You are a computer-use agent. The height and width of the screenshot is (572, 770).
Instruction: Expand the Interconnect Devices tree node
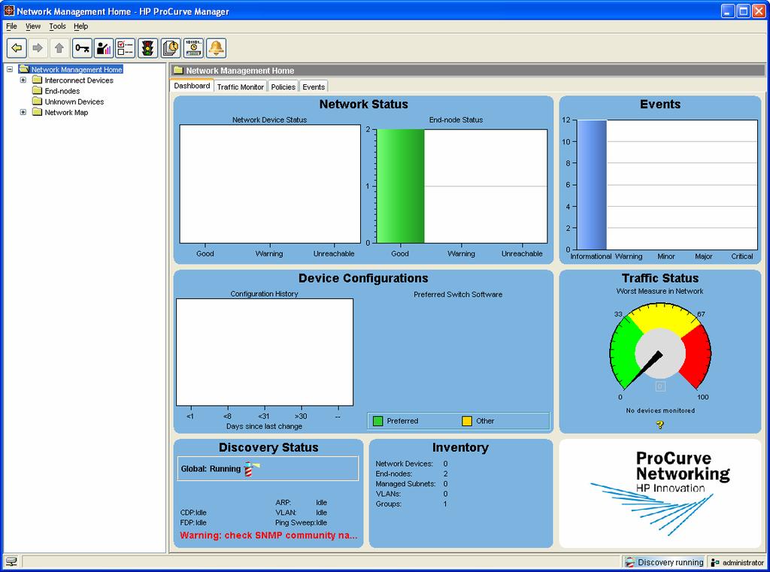pos(23,80)
